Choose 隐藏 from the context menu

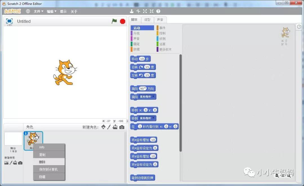click(49, 177)
